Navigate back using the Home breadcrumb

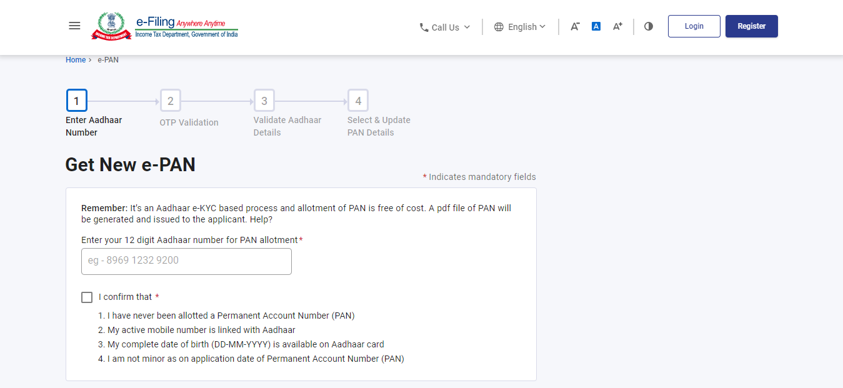[x=76, y=59]
